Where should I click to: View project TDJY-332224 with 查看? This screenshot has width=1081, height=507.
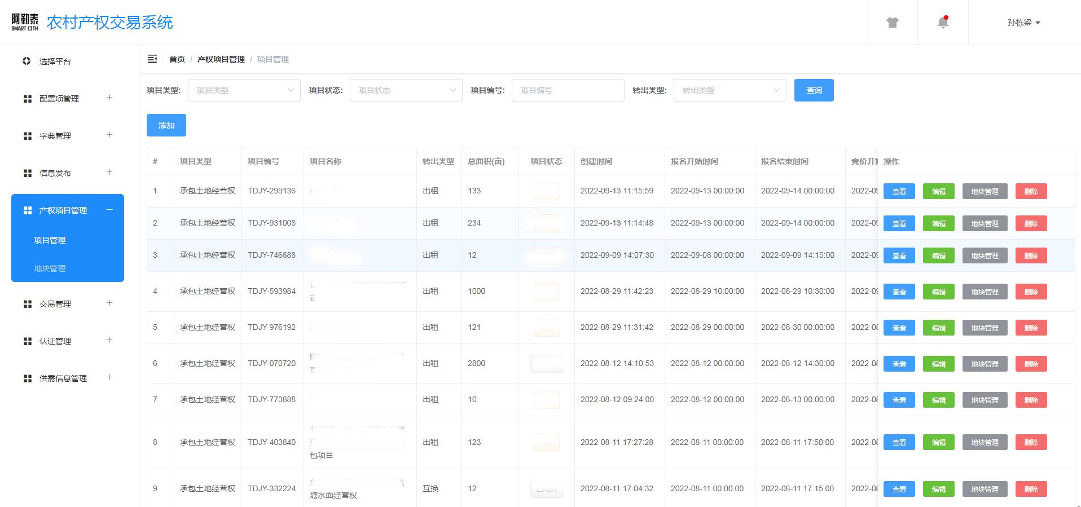pos(899,489)
